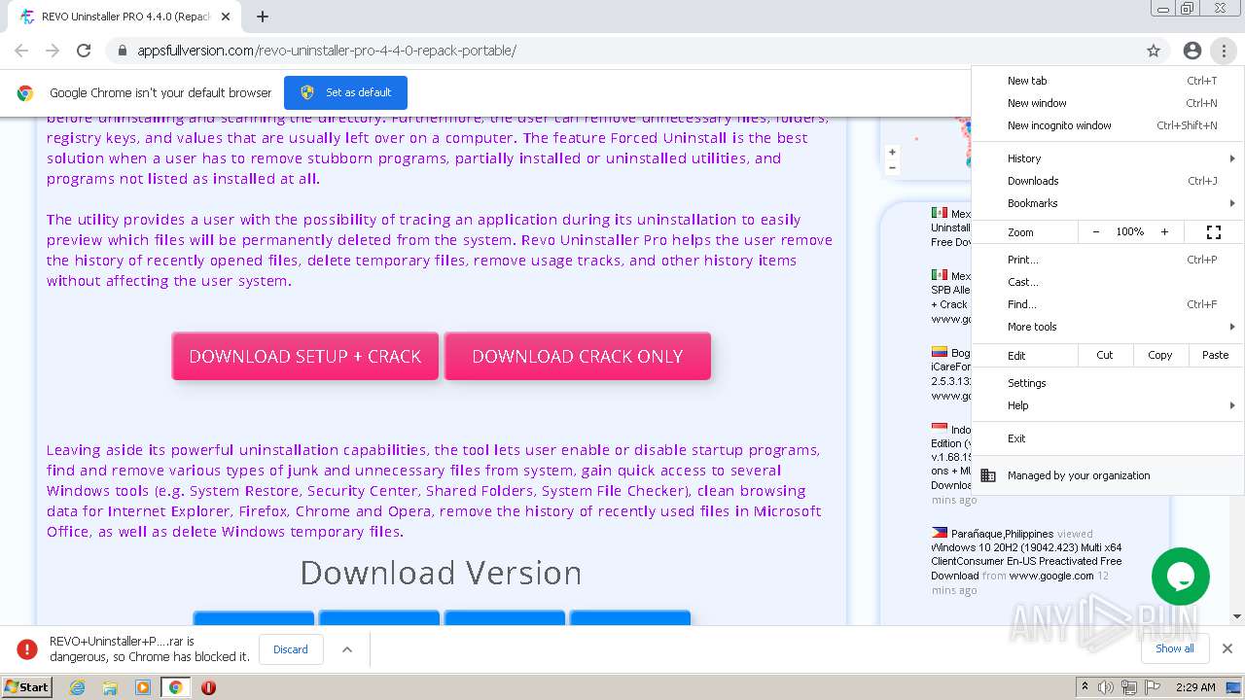Screen dimensions: 1245x700
Task: Expand the Help submenu
Action: [1107, 405]
